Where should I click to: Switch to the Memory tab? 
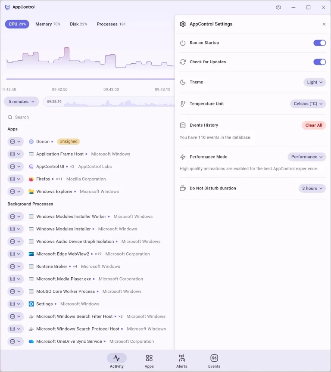click(48, 24)
